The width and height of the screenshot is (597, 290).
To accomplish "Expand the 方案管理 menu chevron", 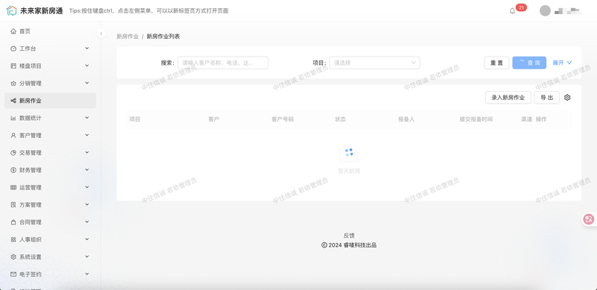I will tap(87, 204).
